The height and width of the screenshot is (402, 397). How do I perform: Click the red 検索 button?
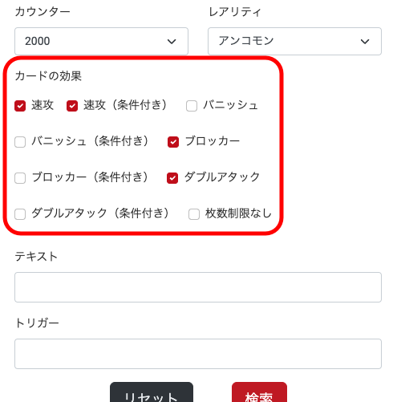[x=259, y=392]
